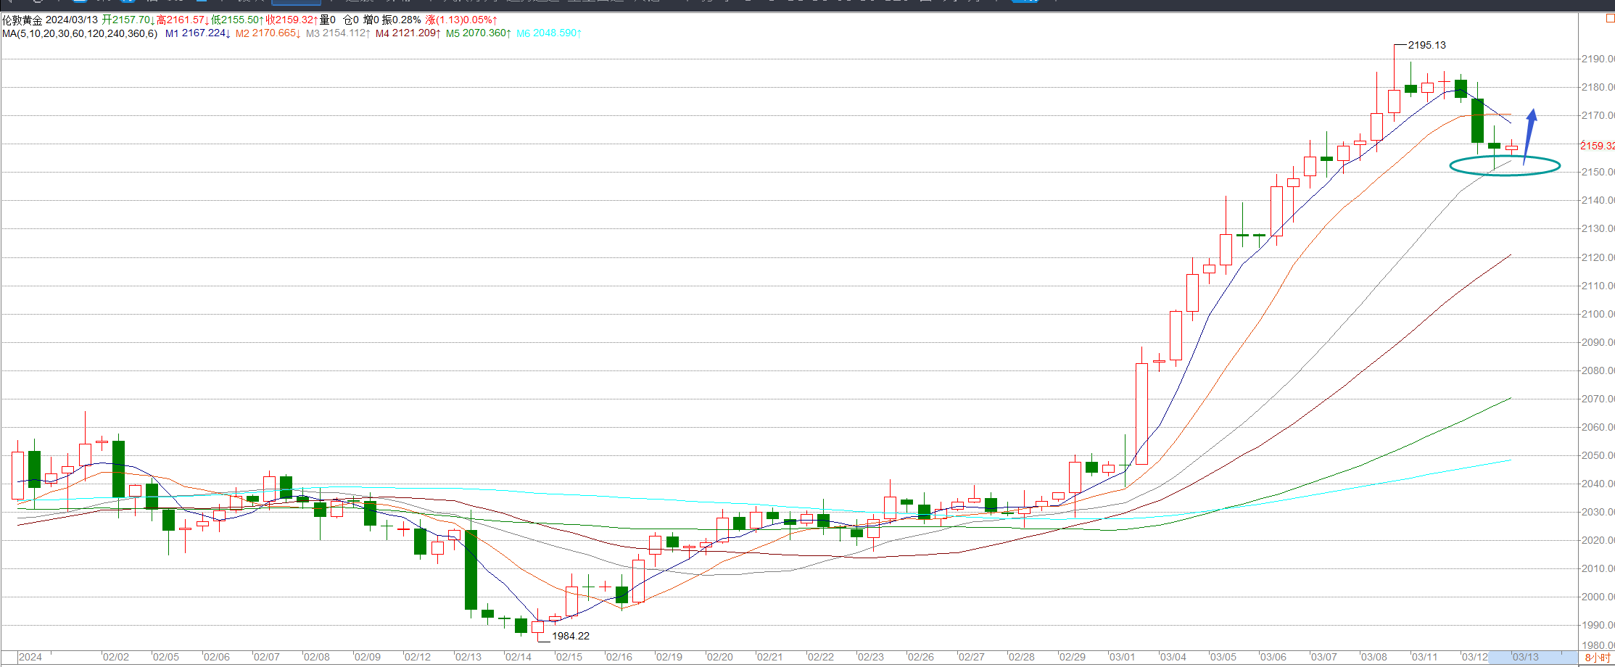Viewport: 1615px width, 667px height.
Task: Click the 02/12 date on time axis
Action: tap(417, 657)
